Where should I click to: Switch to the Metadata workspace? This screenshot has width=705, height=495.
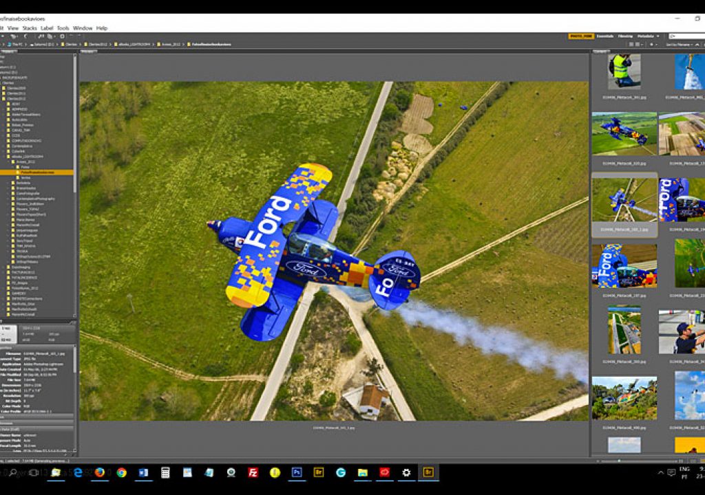645,36
